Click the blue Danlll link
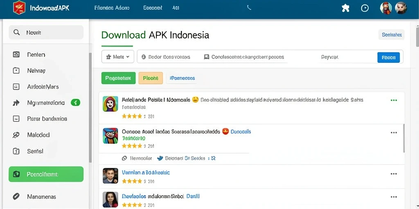This screenshot has height=209, width=419. pyautogui.click(x=193, y=196)
